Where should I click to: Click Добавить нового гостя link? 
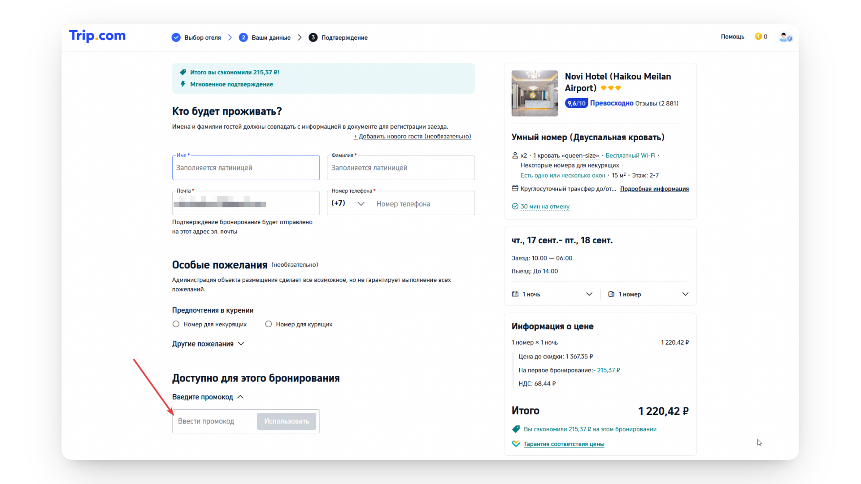[x=412, y=136]
